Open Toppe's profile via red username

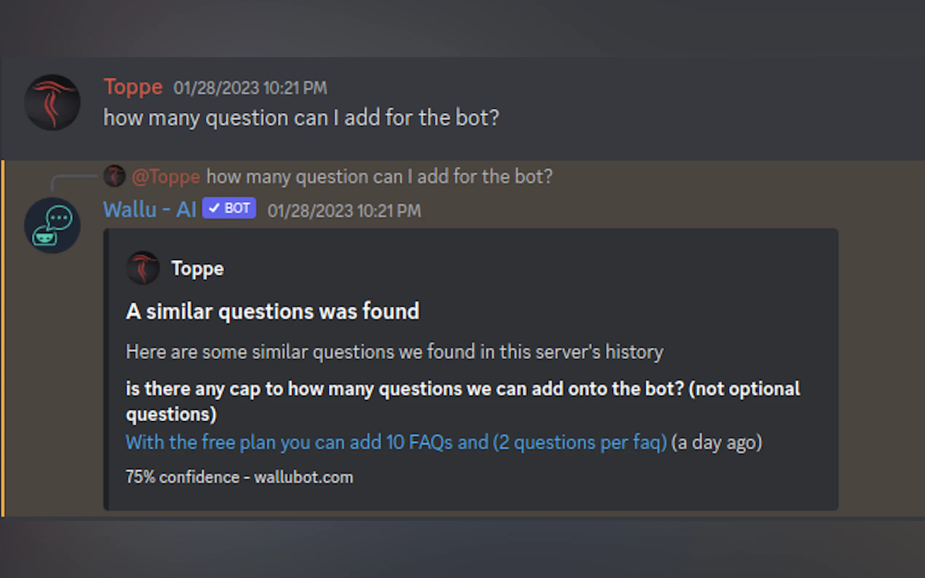coord(133,87)
